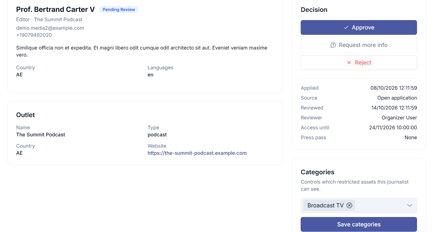Screen dimensions: 436x232
Task: Click Press pass value None
Action: point(411,138)
